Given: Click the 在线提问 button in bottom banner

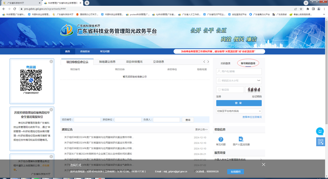Looking at the screenshot, I should point(236,172).
